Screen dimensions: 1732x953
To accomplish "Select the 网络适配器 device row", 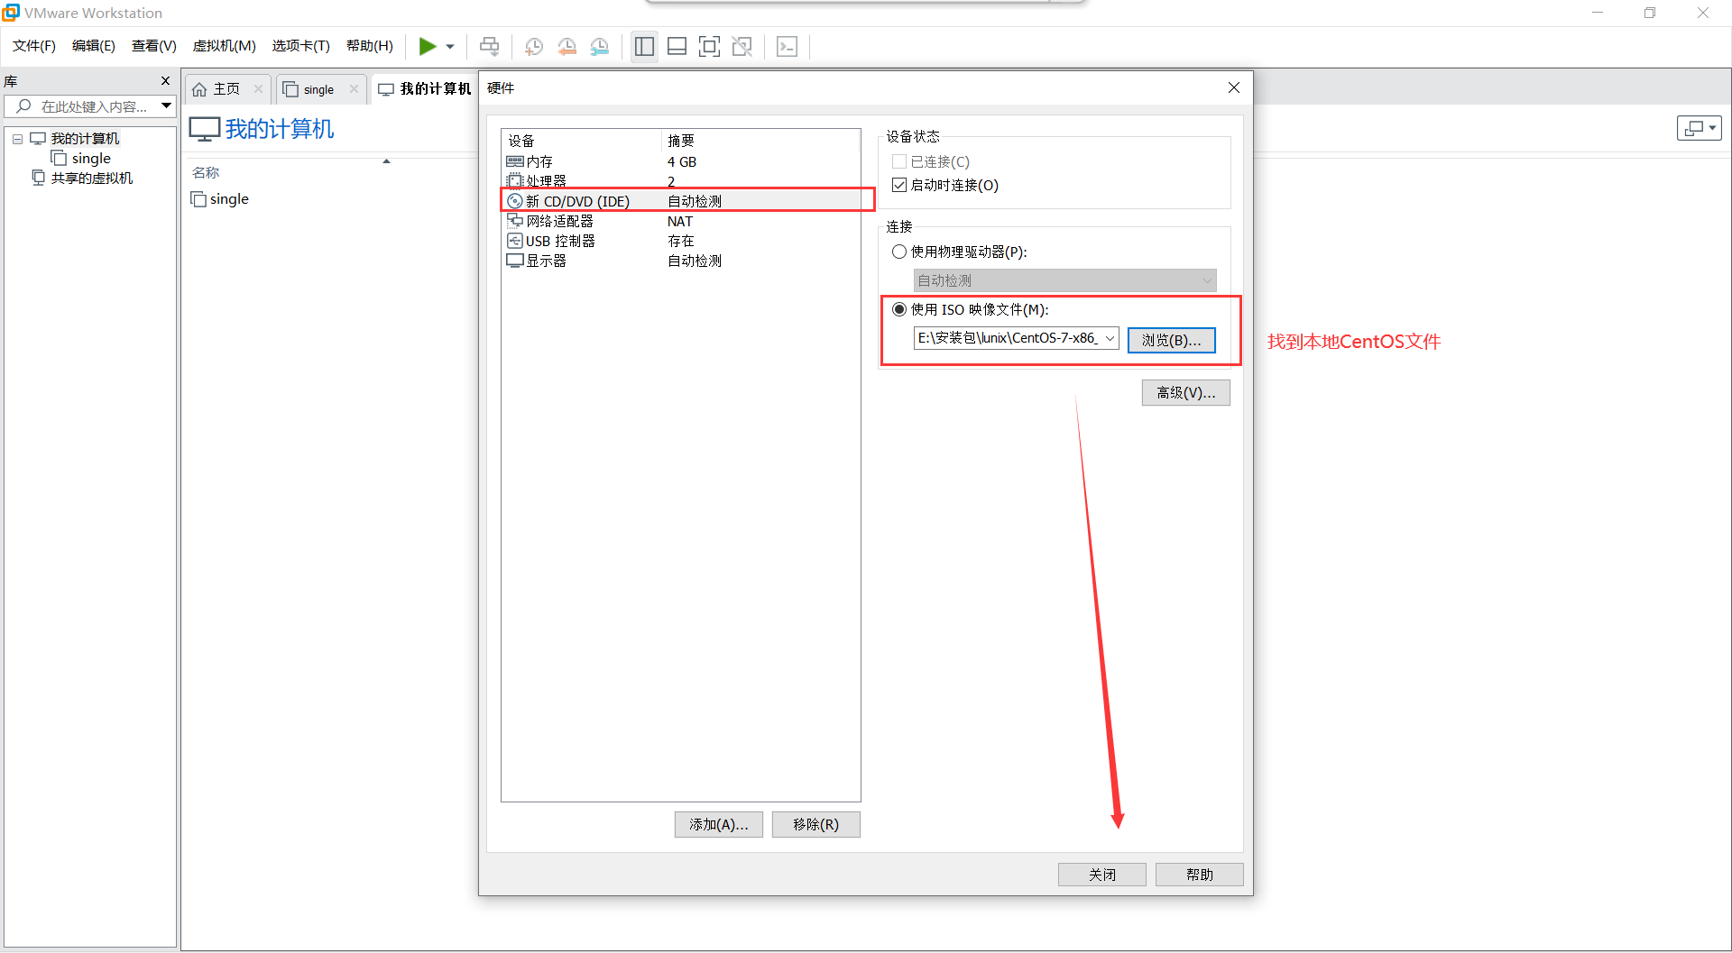I will click(680, 221).
